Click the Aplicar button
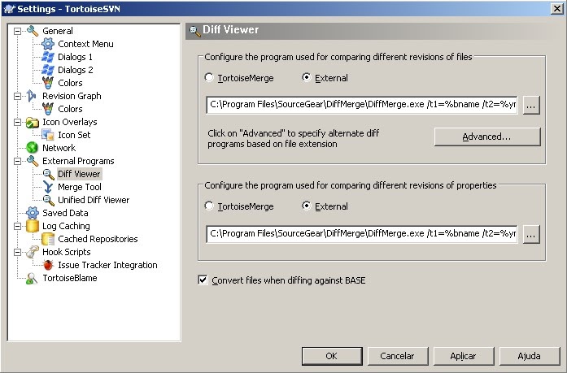Screen dimensions: 567x373 (464, 356)
